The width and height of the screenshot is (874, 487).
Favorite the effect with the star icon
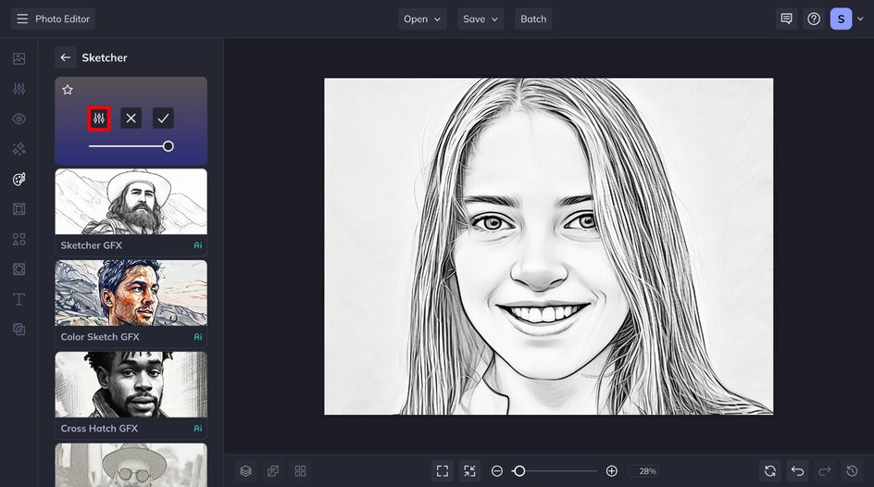(x=68, y=90)
